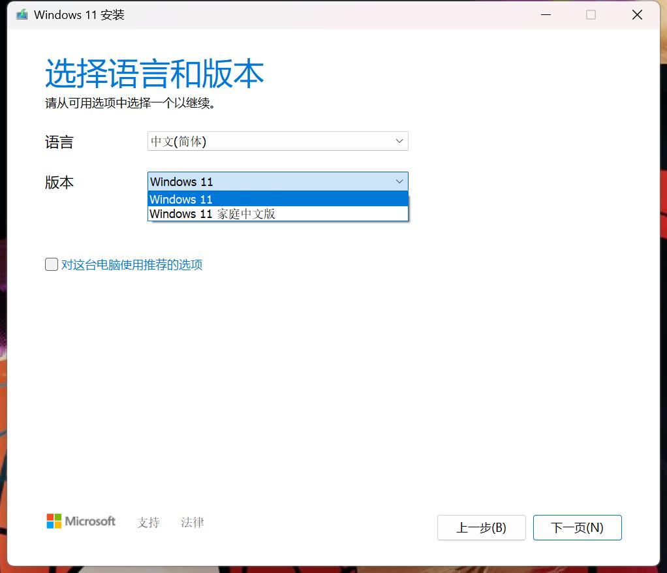Click the maximize button of the installer
The width and height of the screenshot is (667, 573).
click(x=591, y=14)
